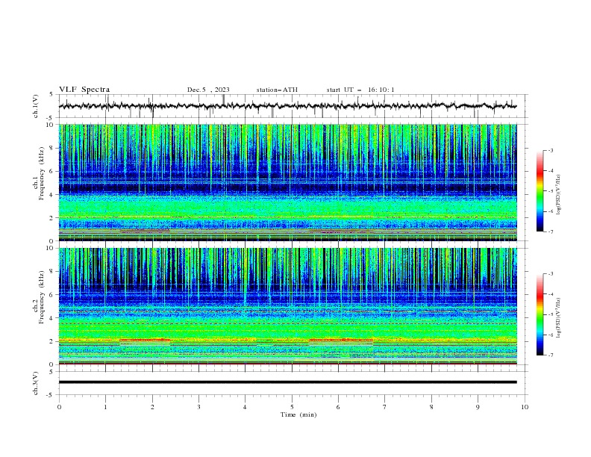Click the "ch.1(V)" waveform axis label

point(36,106)
